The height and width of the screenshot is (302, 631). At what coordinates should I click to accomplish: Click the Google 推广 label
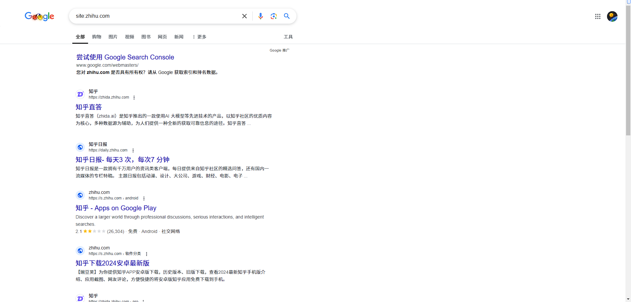[x=280, y=50]
